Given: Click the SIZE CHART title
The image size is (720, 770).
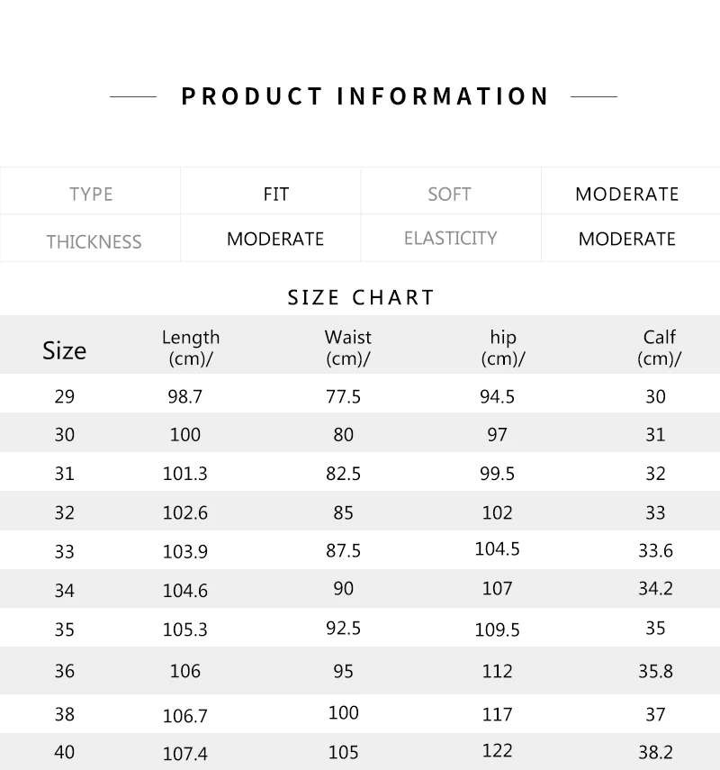Looking at the screenshot, I should click(x=361, y=297).
